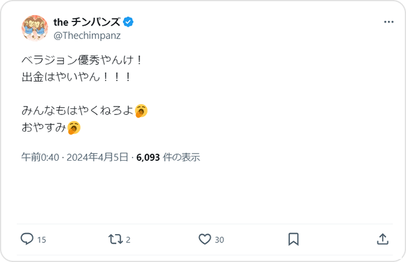Image resolution: width=406 pixels, height=262 pixels.
Task: Click the retweet arrows icon
Action: click(115, 239)
